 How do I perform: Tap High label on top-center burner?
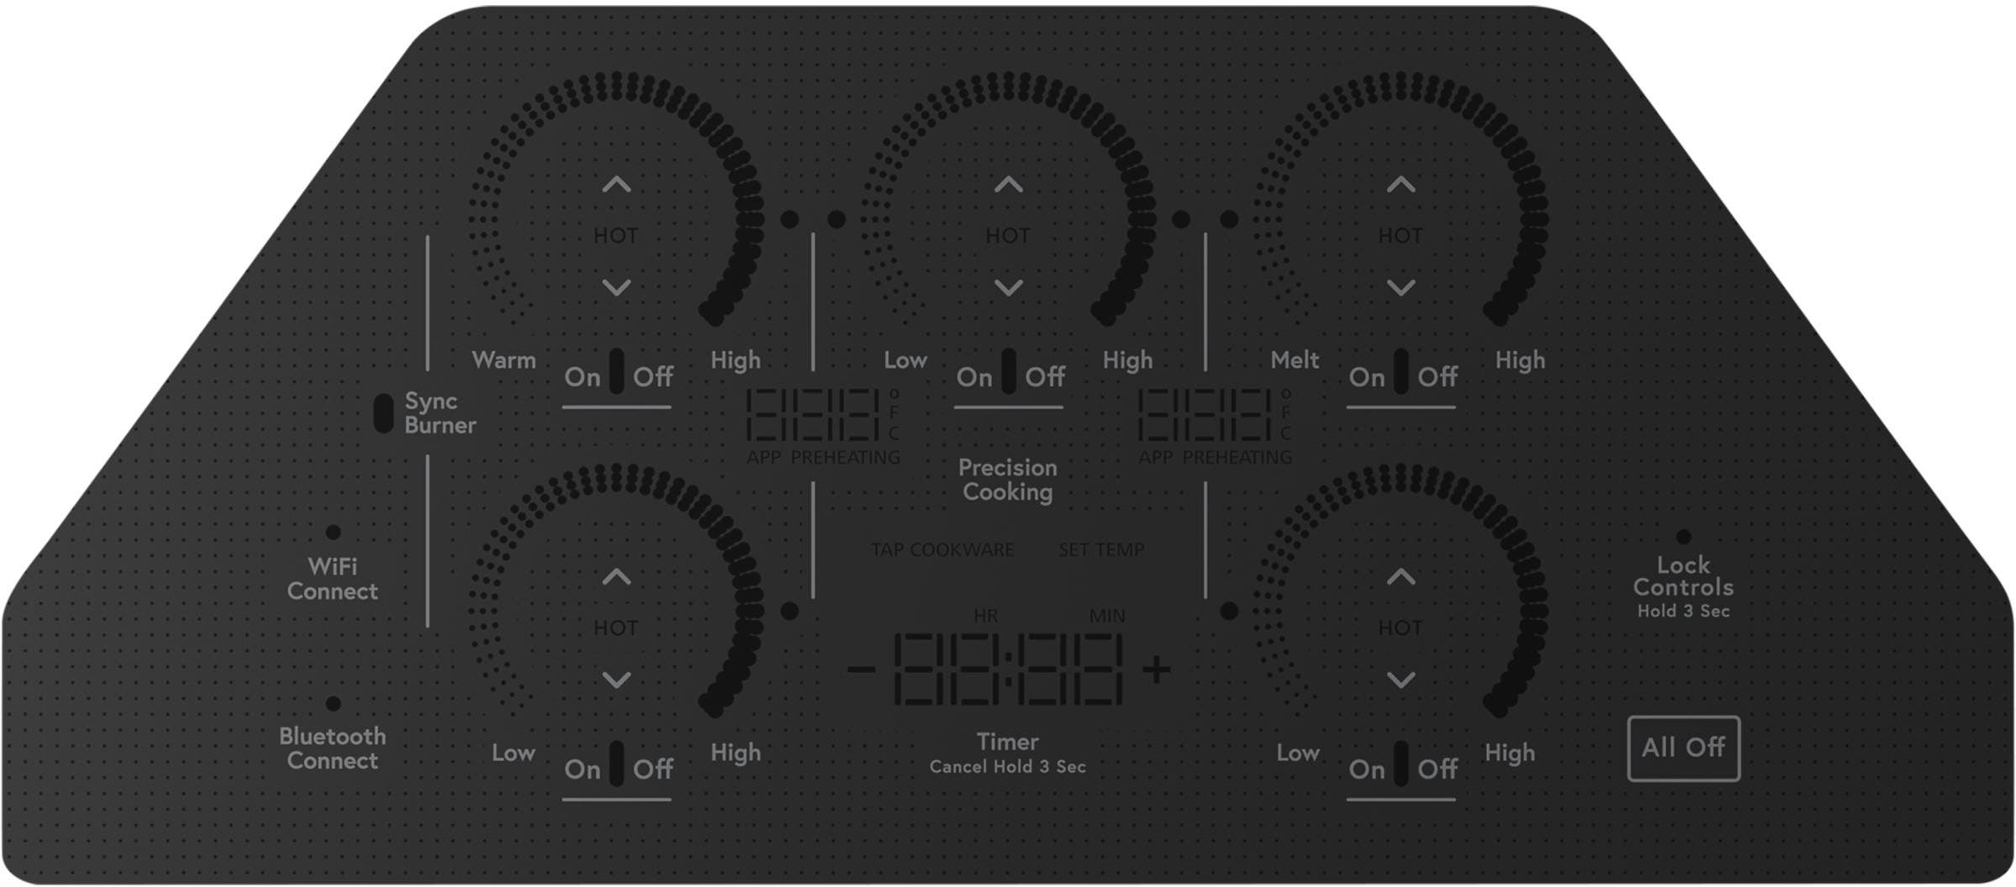pyautogui.click(x=1127, y=360)
